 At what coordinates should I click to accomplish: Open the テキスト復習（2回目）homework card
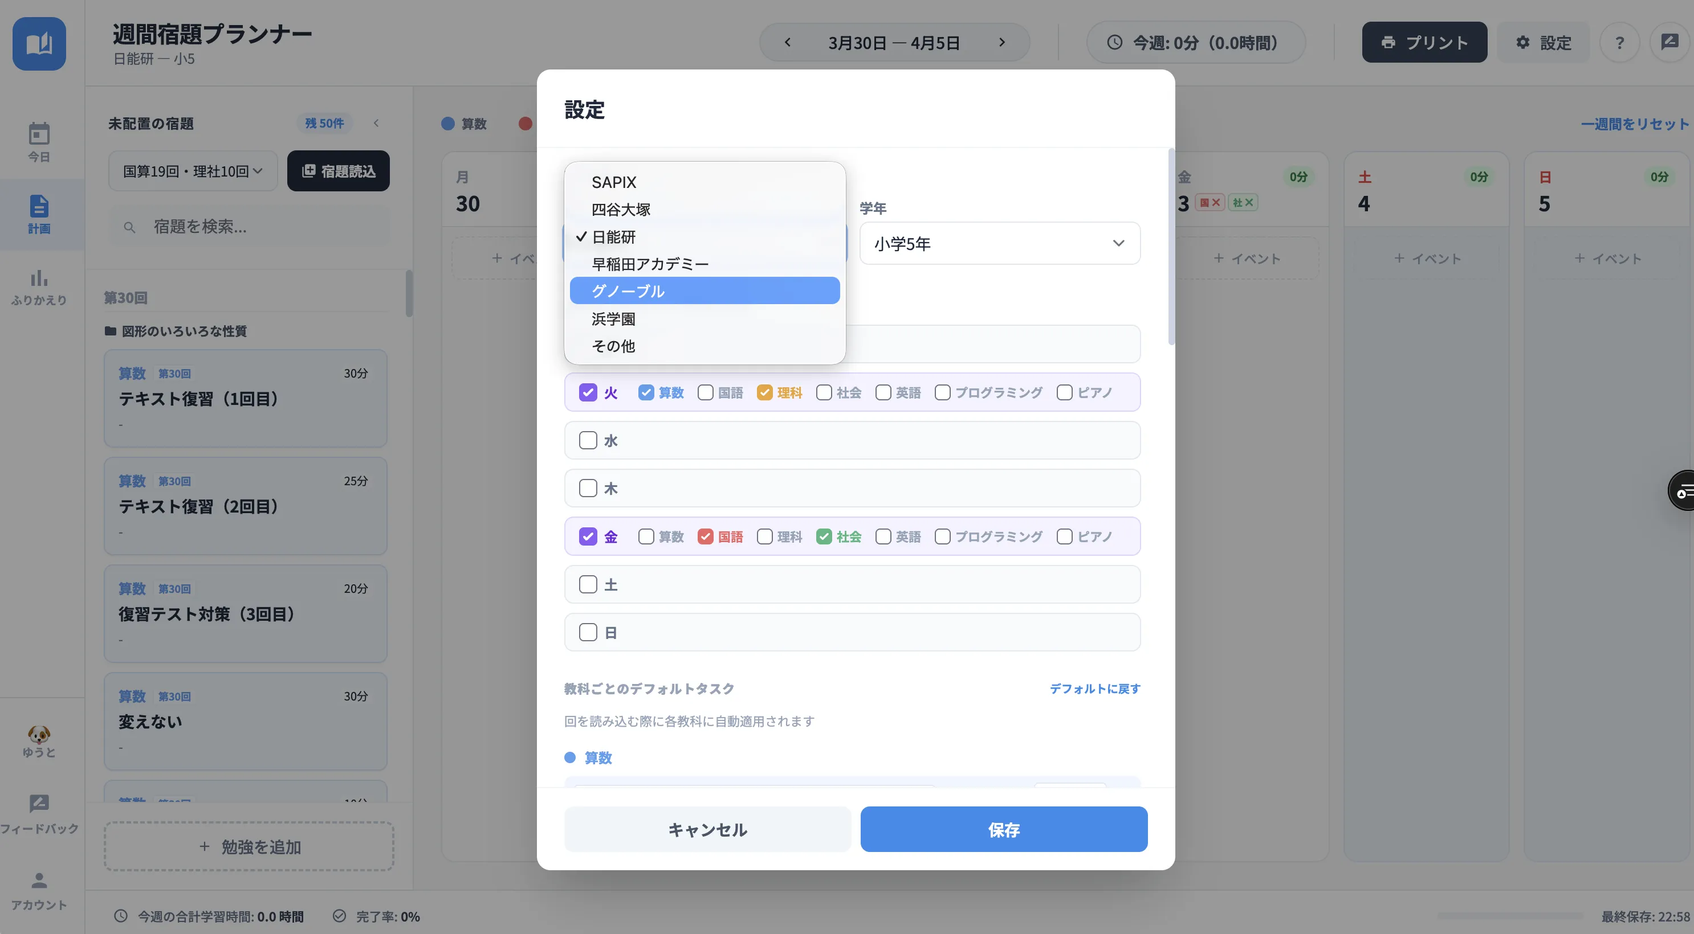coord(245,506)
